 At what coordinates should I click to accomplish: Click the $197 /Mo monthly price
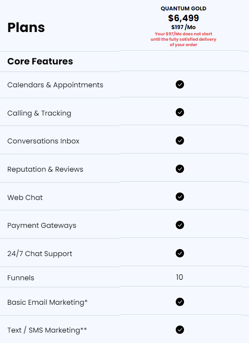[184, 27]
